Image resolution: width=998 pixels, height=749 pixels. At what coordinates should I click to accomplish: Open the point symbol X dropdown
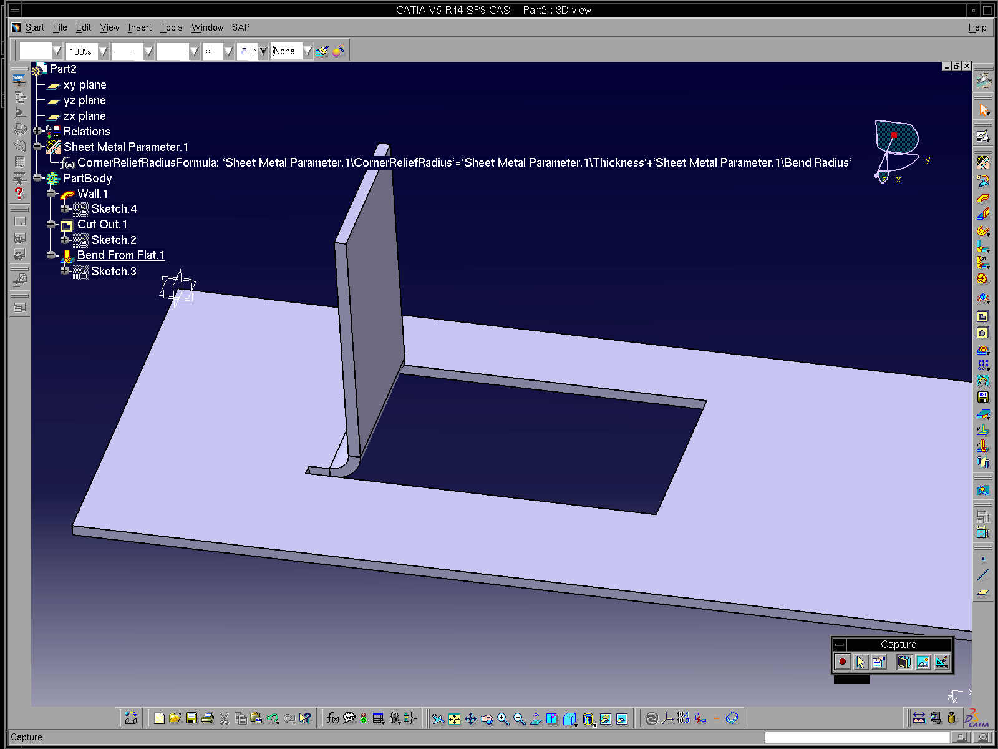[x=228, y=51]
